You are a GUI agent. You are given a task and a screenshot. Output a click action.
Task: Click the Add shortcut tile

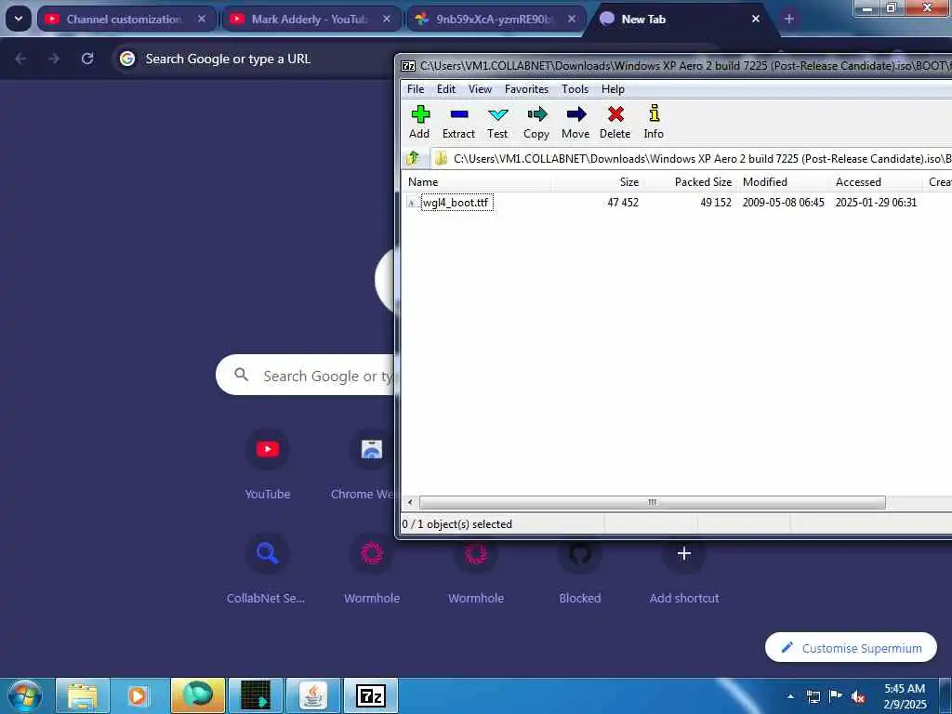(x=684, y=570)
